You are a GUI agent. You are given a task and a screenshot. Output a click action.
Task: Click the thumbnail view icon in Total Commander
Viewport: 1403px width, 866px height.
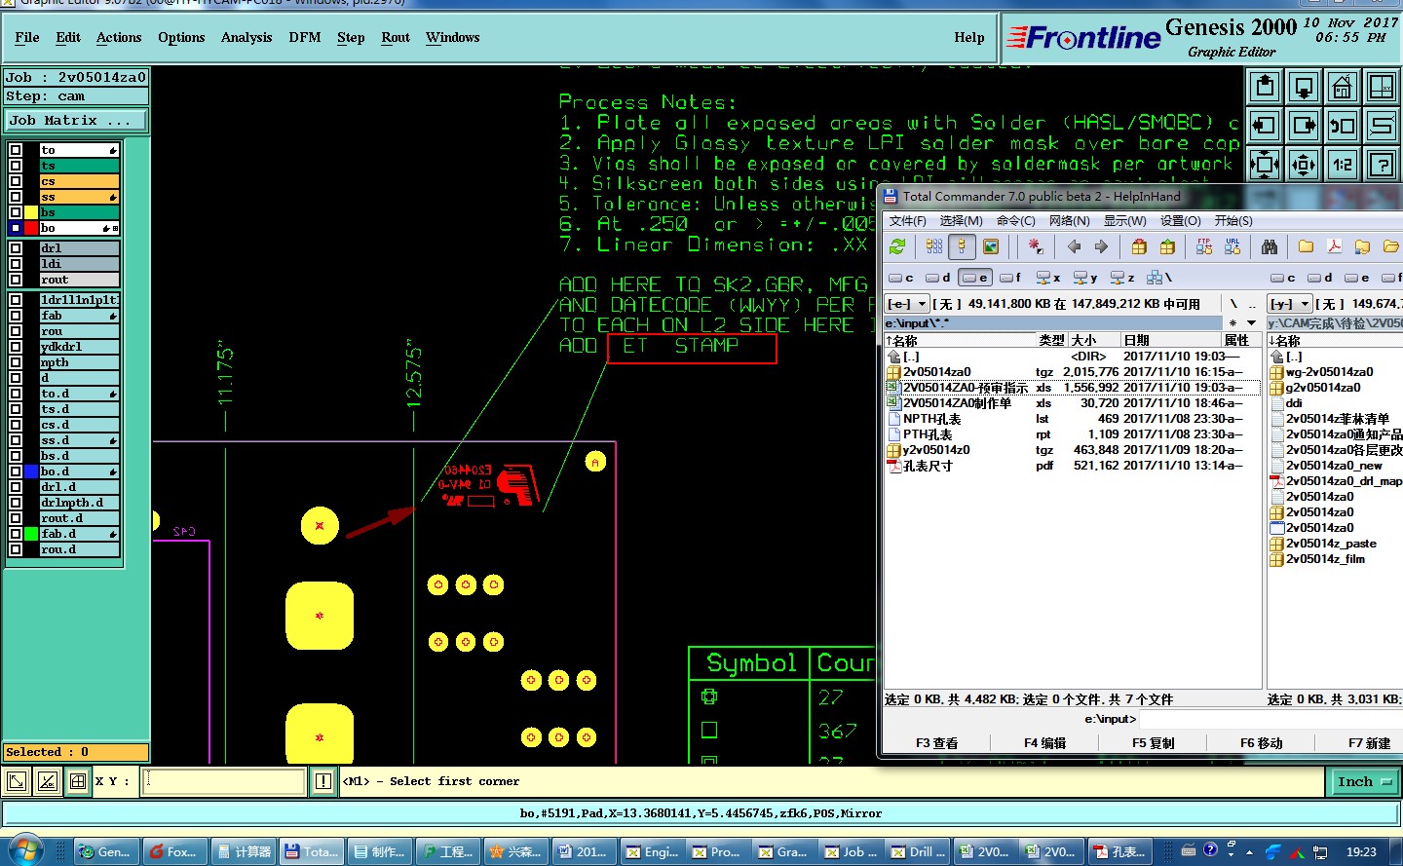pyautogui.click(x=991, y=247)
